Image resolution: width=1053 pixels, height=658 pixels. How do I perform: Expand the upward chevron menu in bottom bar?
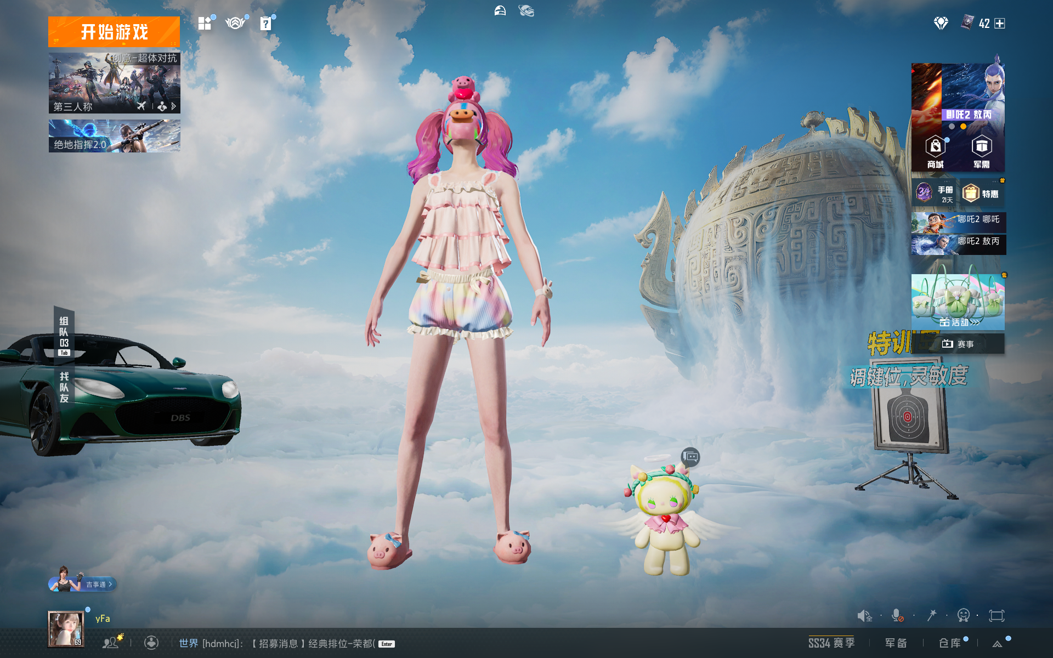998,644
